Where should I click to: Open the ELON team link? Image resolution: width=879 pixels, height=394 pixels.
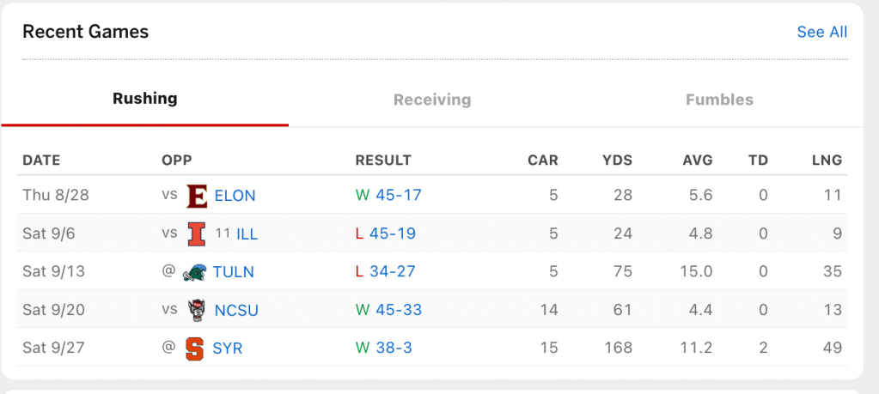(235, 196)
